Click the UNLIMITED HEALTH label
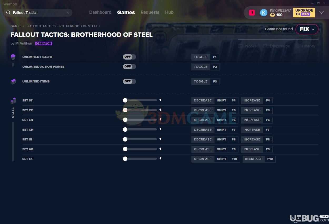Screen dimensions: 329x224 coord(37,57)
